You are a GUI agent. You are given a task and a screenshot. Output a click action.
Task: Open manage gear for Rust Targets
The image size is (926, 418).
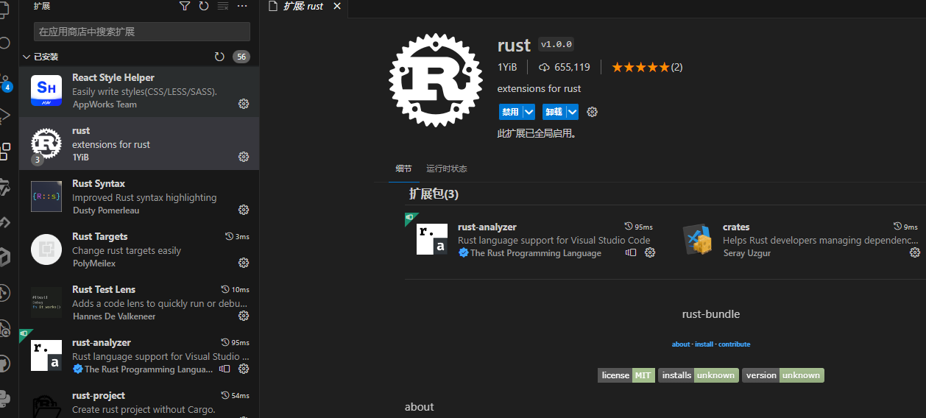click(244, 263)
